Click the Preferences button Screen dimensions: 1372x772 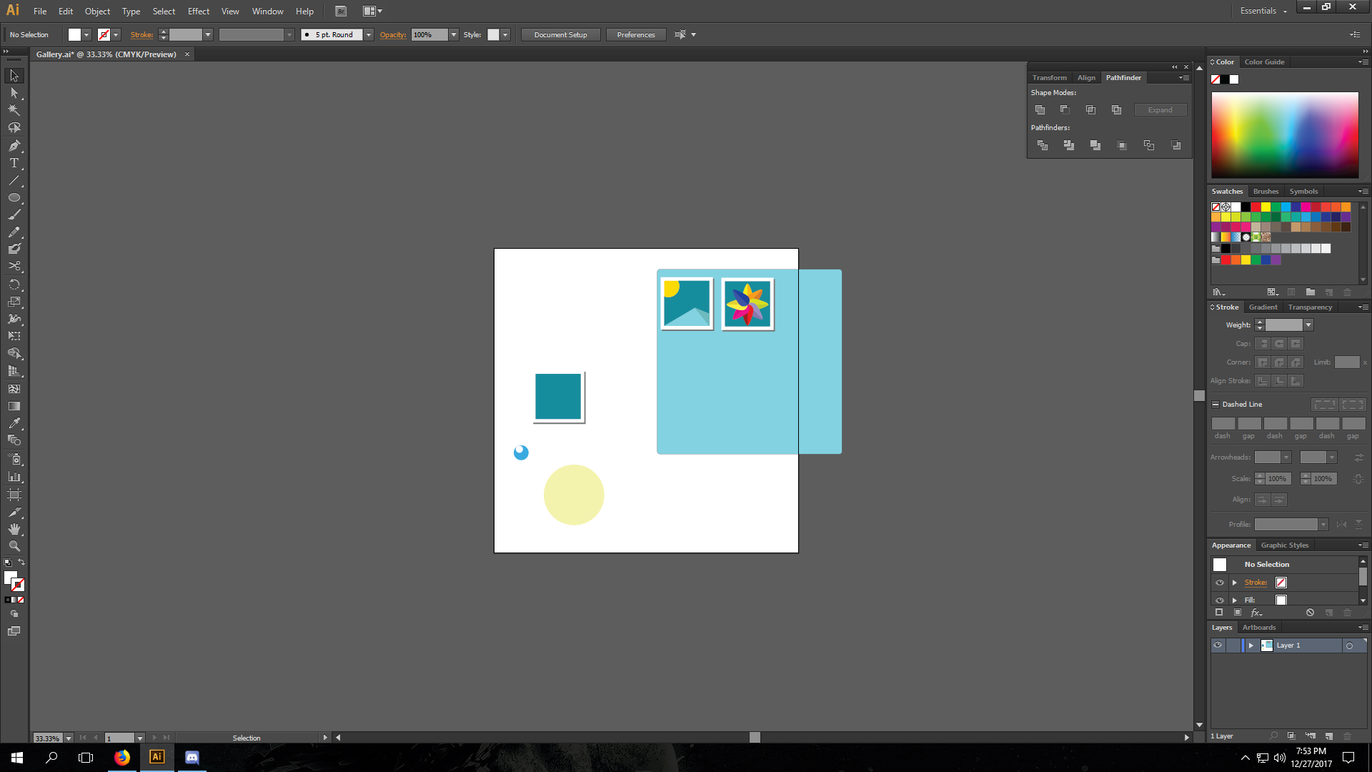(x=635, y=35)
